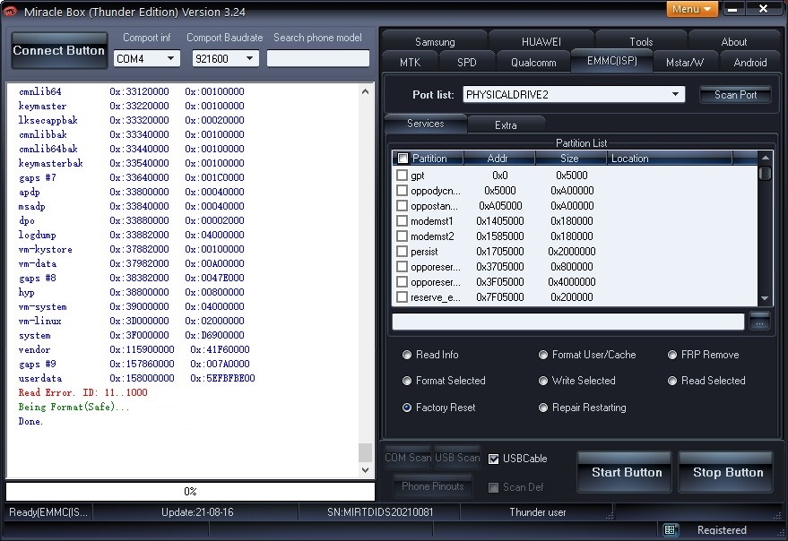Expand the Port list PHYSICALDRIVE2 dropdown
This screenshot has height=541, width=788.
(675, 94)
